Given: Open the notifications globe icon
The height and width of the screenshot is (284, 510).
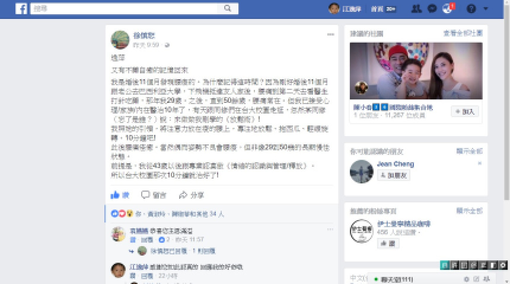Looking at the screenshot, I should (448, 9).
